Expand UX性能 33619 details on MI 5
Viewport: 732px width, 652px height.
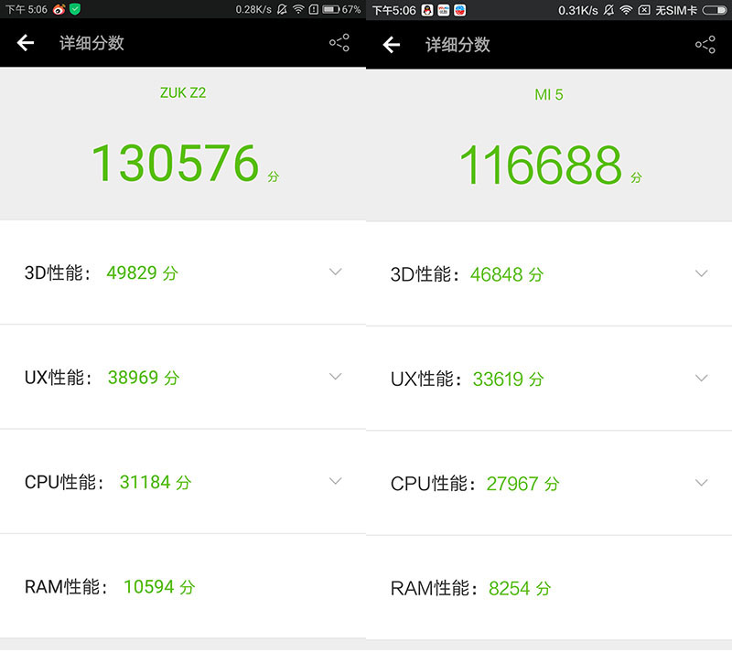702,378
